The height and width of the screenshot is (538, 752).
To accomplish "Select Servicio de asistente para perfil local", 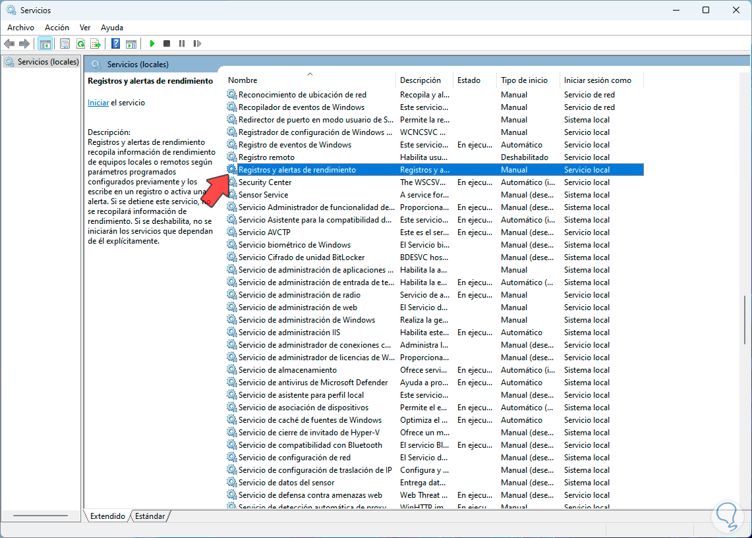I will click(301, 394).
